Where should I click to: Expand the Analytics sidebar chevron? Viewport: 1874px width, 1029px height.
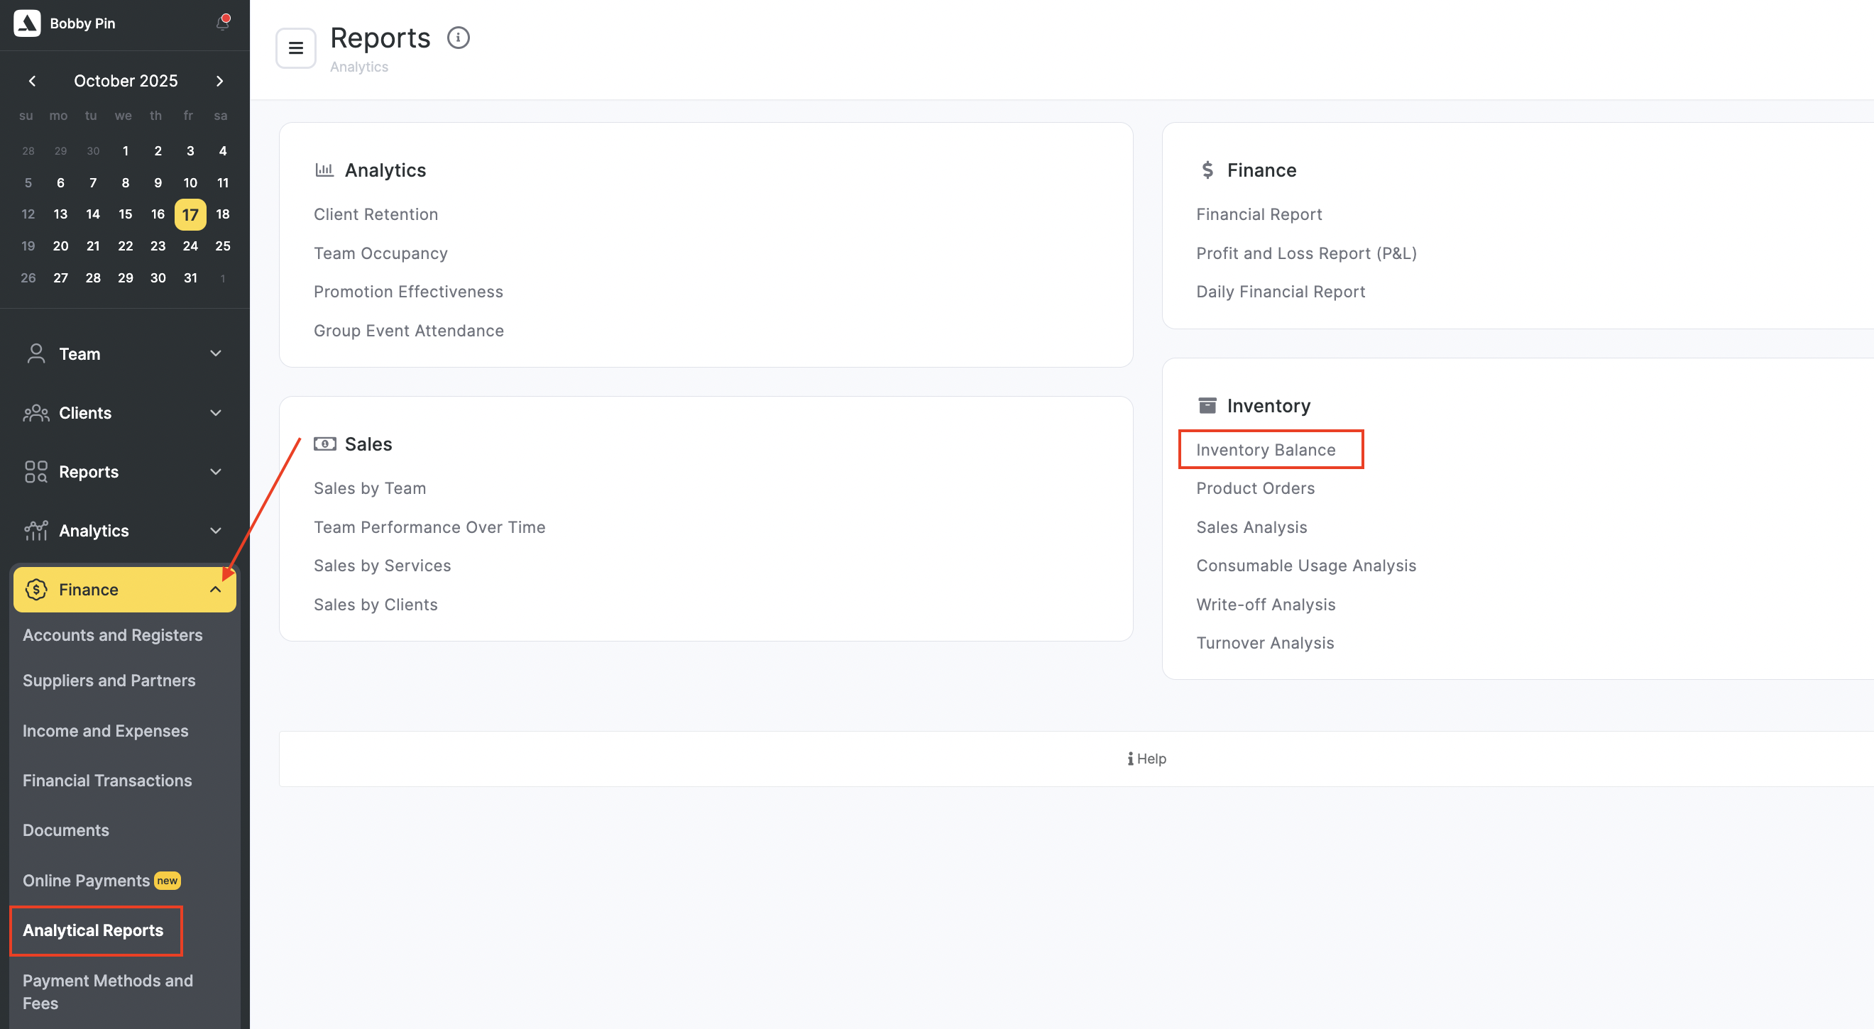[x=215, y=531]
